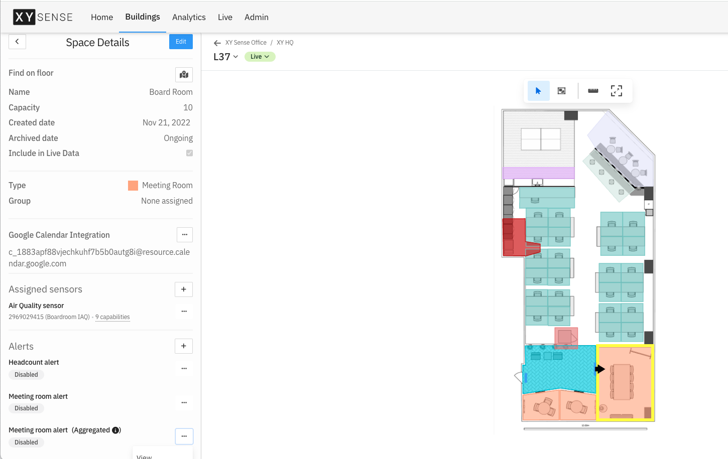728x459 pixels.
Task: Open the XY HQ breadcrumb link
Action: click(x=285, y=43)
